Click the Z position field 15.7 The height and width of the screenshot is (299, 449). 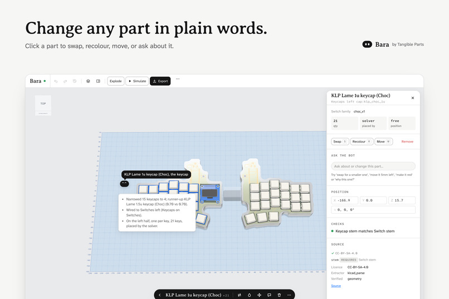402,200
